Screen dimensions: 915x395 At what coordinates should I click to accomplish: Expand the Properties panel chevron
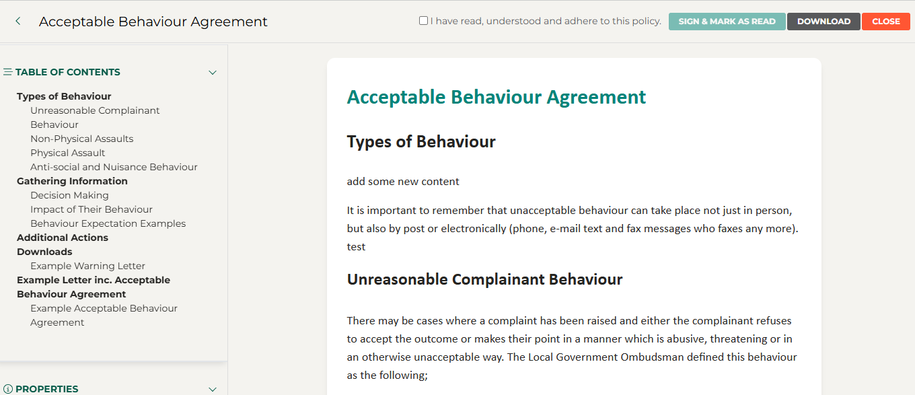pos(213,389)
